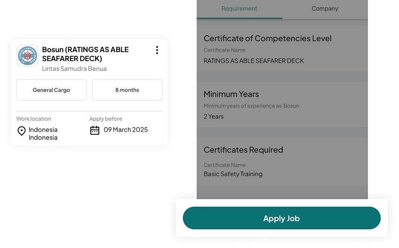Click the Indonesia work location text
399x248 pixels.
[43, 133]
